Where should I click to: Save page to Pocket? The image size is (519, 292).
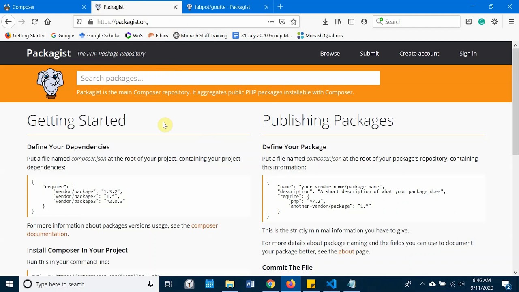(282, 21)
